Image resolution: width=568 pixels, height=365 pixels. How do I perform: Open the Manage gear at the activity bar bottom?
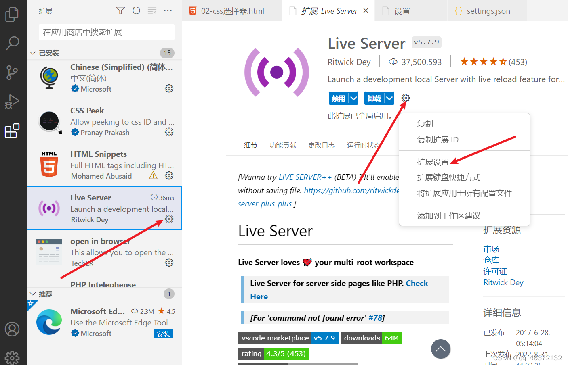point(13,357)
